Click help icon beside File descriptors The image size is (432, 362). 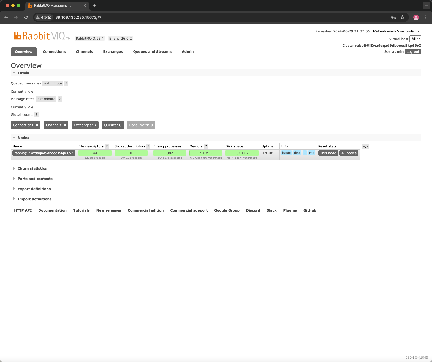pos(107,146)
